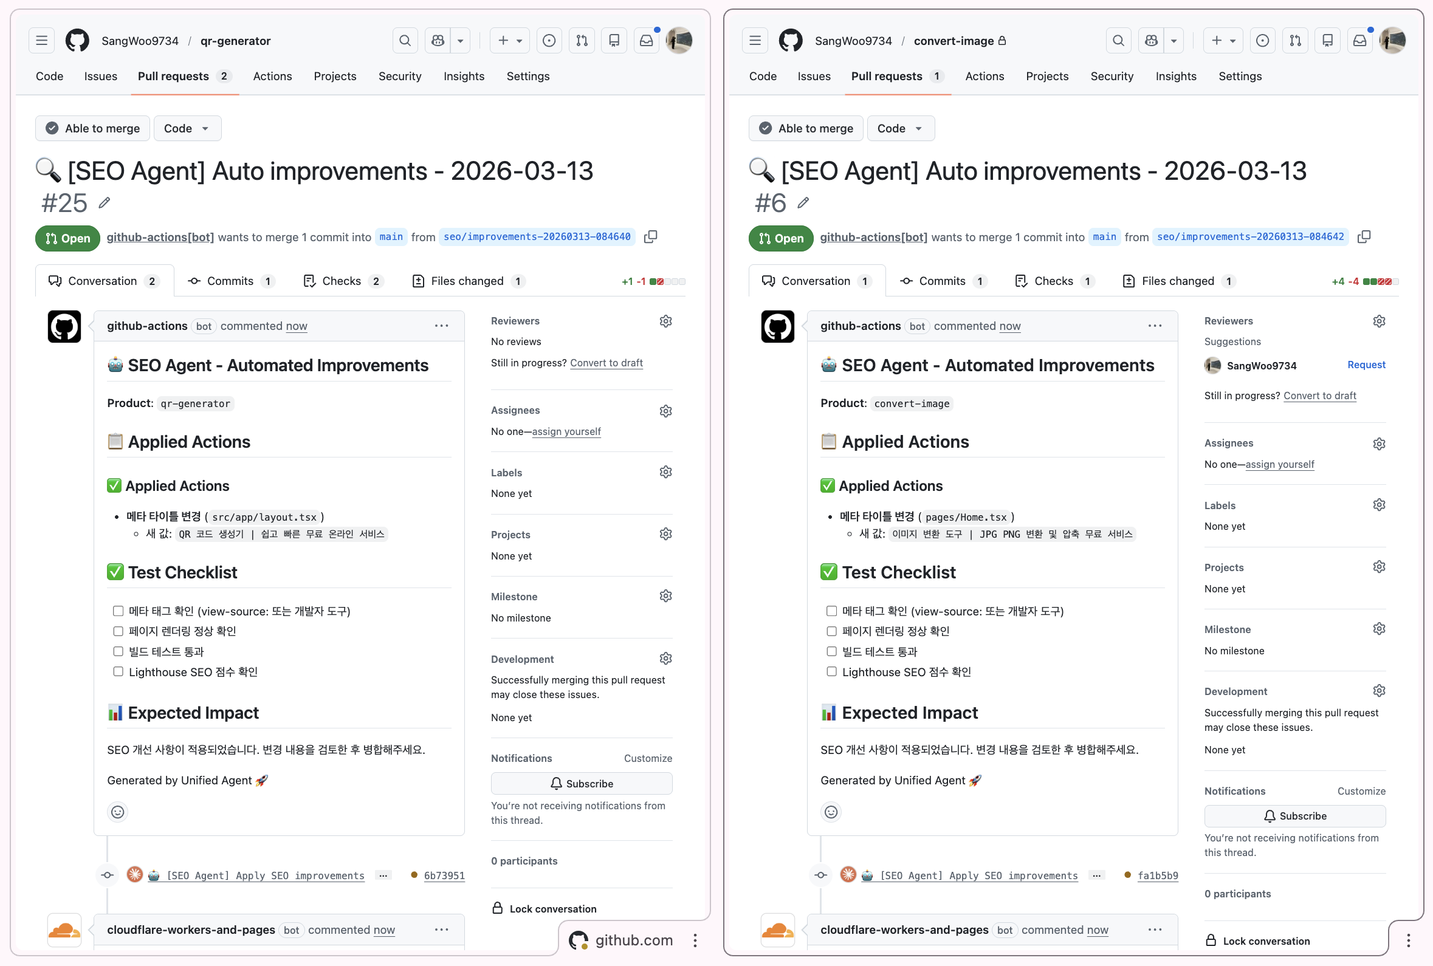Click the edit pencil next to #25
Screen dimensions: 1433x966
click(104, 203)
